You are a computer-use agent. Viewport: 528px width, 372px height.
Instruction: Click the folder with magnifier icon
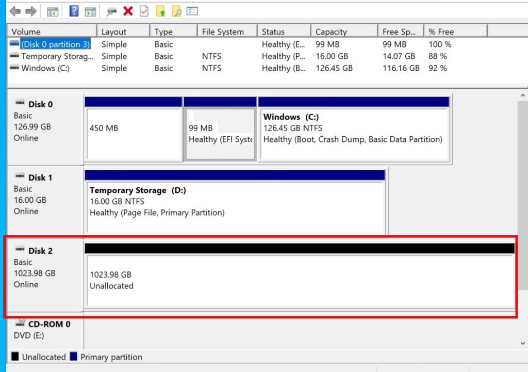[177, 11]
